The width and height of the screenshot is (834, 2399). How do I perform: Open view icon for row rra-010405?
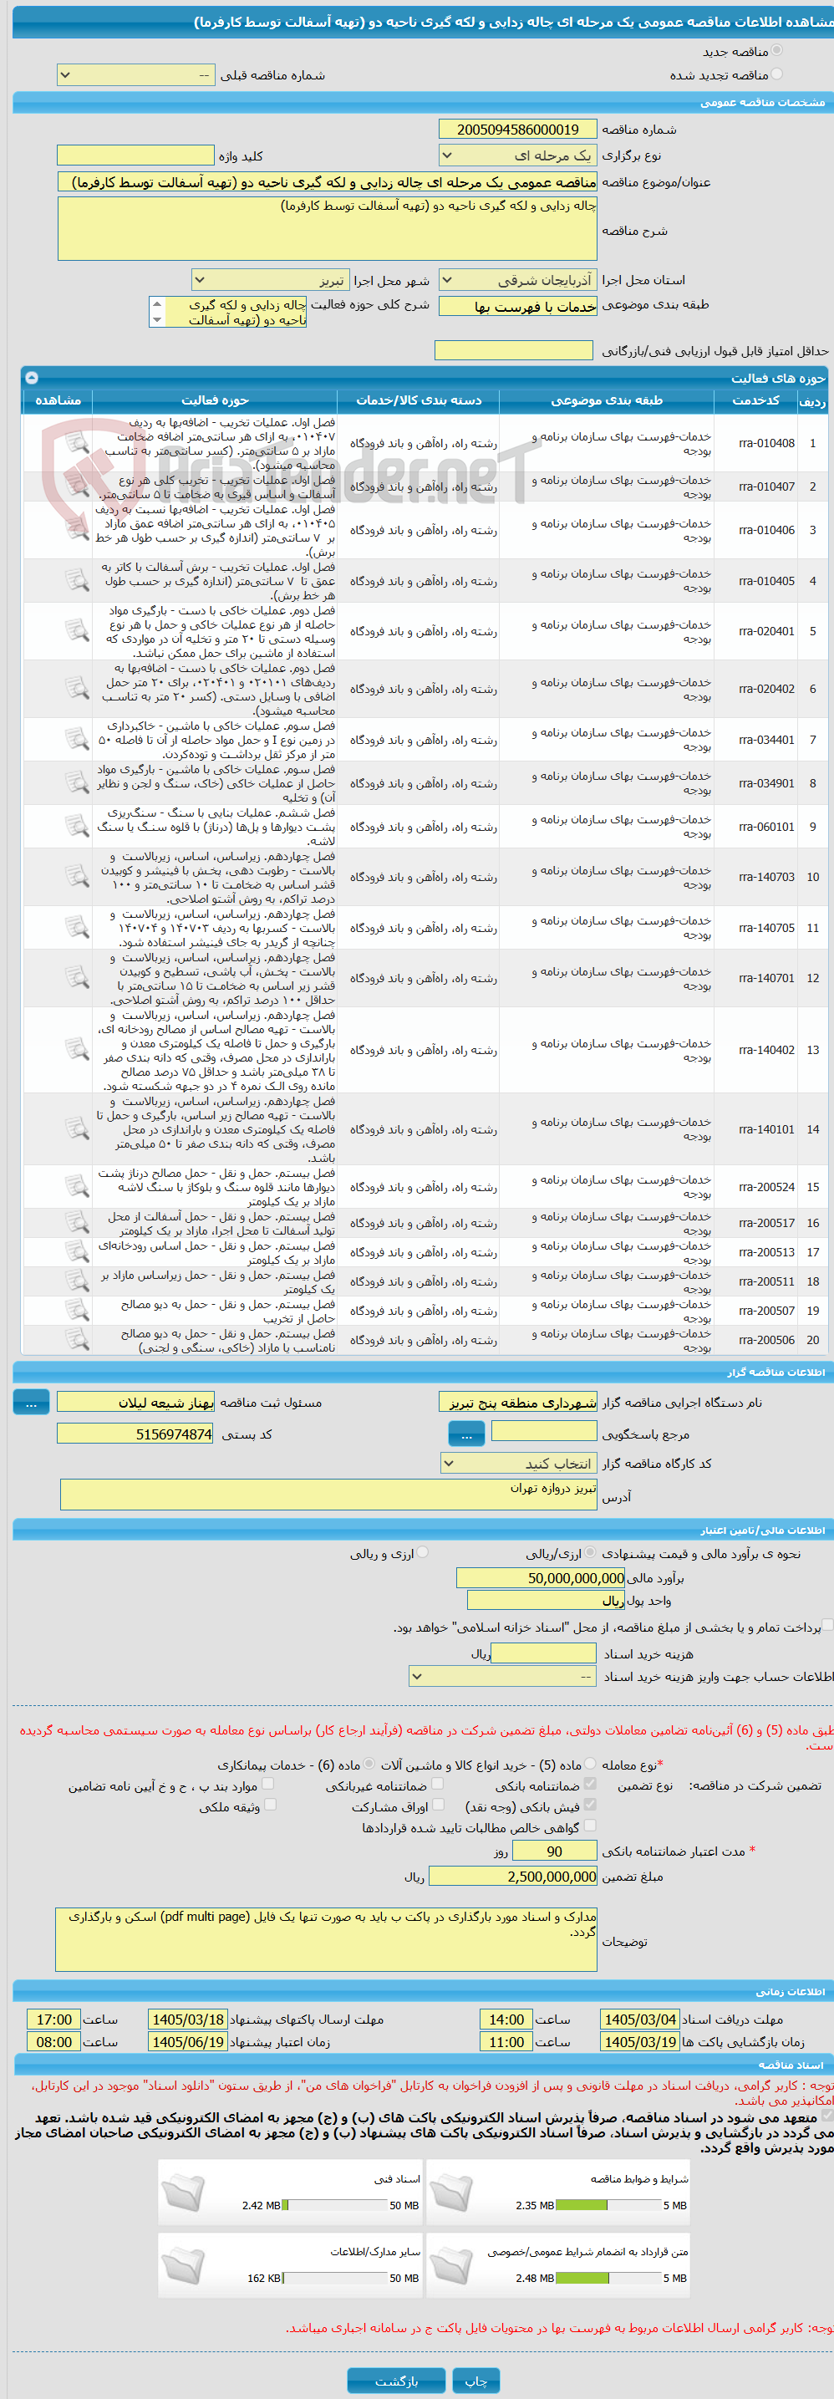click(76, 580)
